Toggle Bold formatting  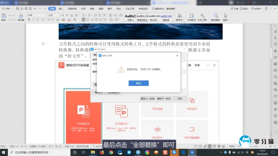coord(29,20)
